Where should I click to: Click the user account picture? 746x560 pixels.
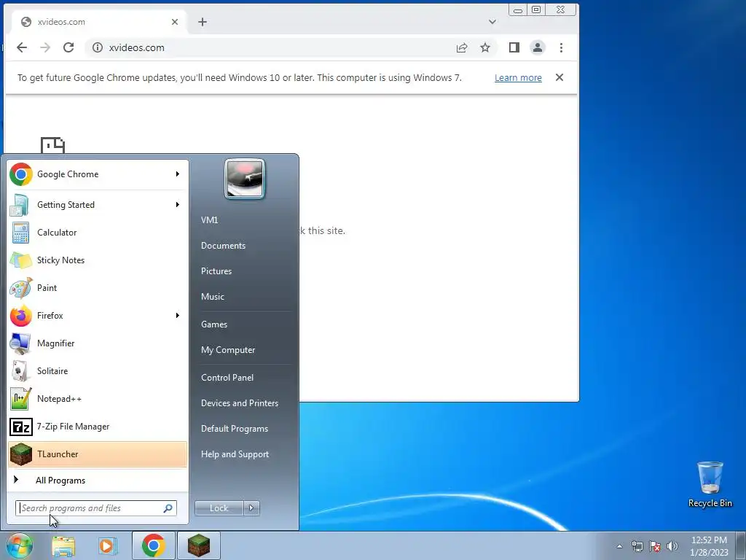tap(245, 179)
